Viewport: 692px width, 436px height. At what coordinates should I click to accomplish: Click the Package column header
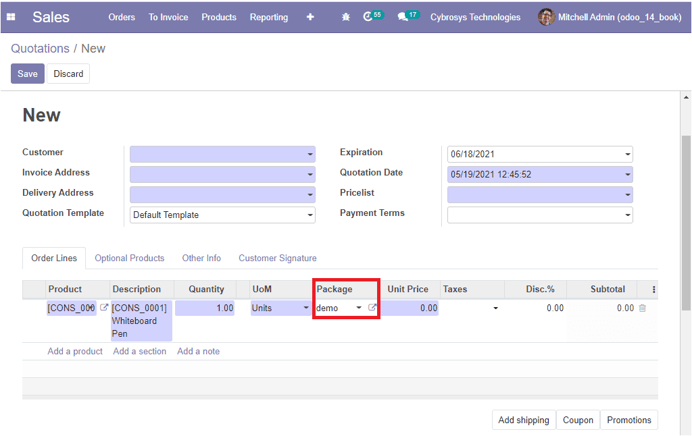click(x=335, y=289)
